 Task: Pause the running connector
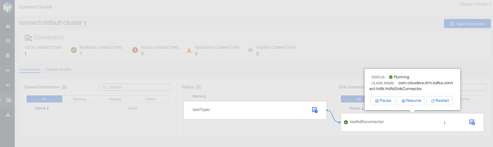coord(383,101)
